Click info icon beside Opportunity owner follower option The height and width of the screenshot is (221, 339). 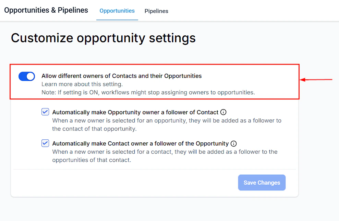click(223, 112)
